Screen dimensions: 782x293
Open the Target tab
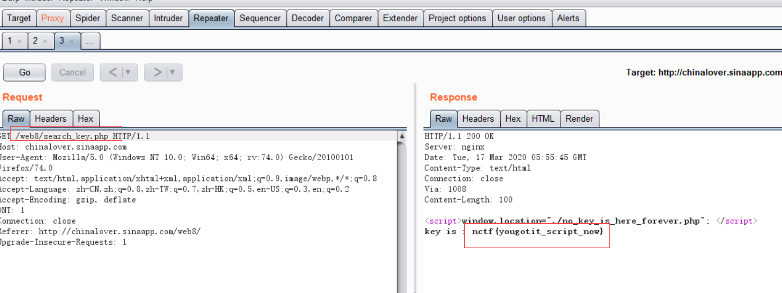click(x=19, y=18)
